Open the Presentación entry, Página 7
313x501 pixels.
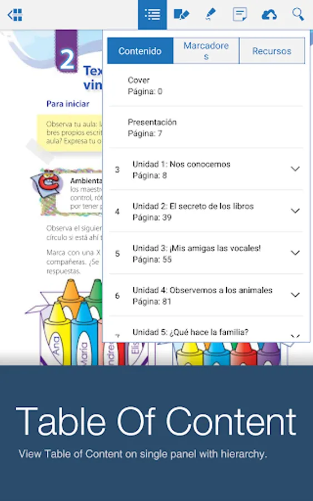pos(206,127)
